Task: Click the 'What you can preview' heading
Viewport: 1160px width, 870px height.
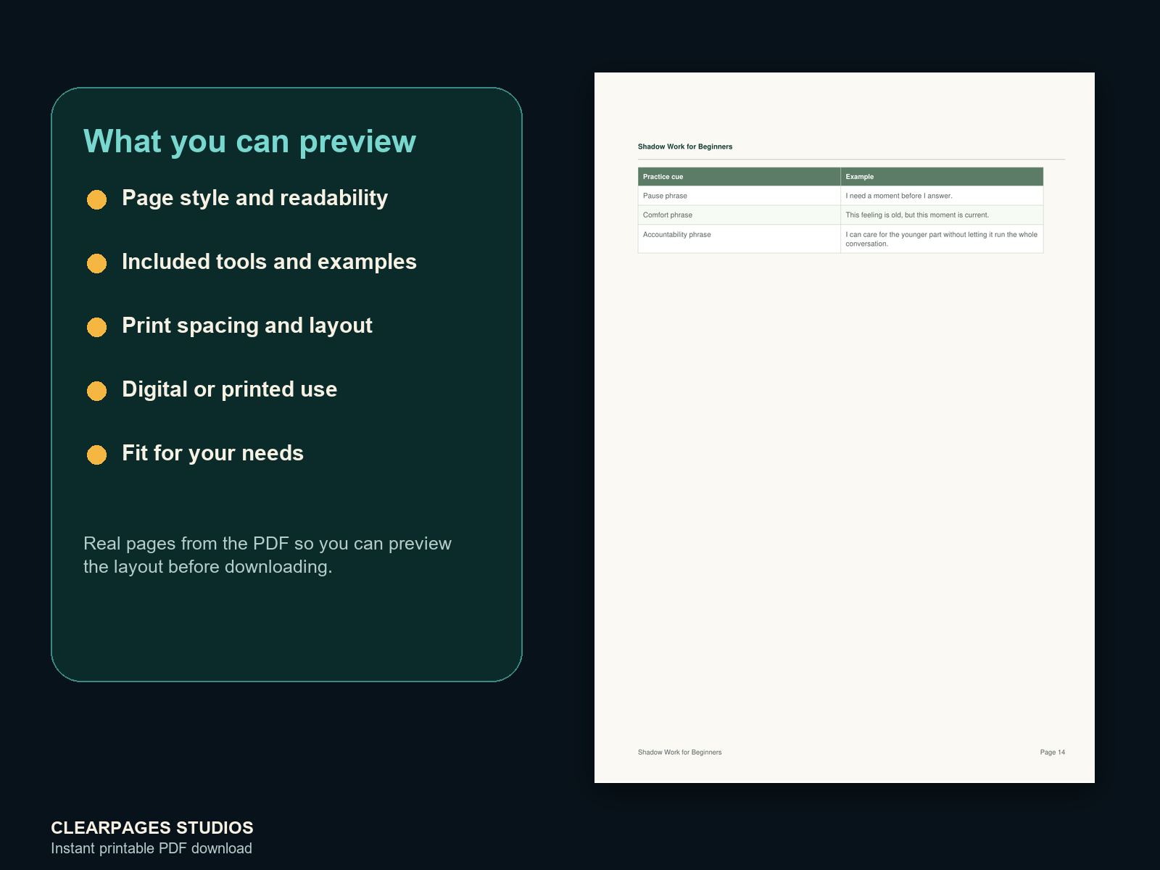Action: pos(249,141)
